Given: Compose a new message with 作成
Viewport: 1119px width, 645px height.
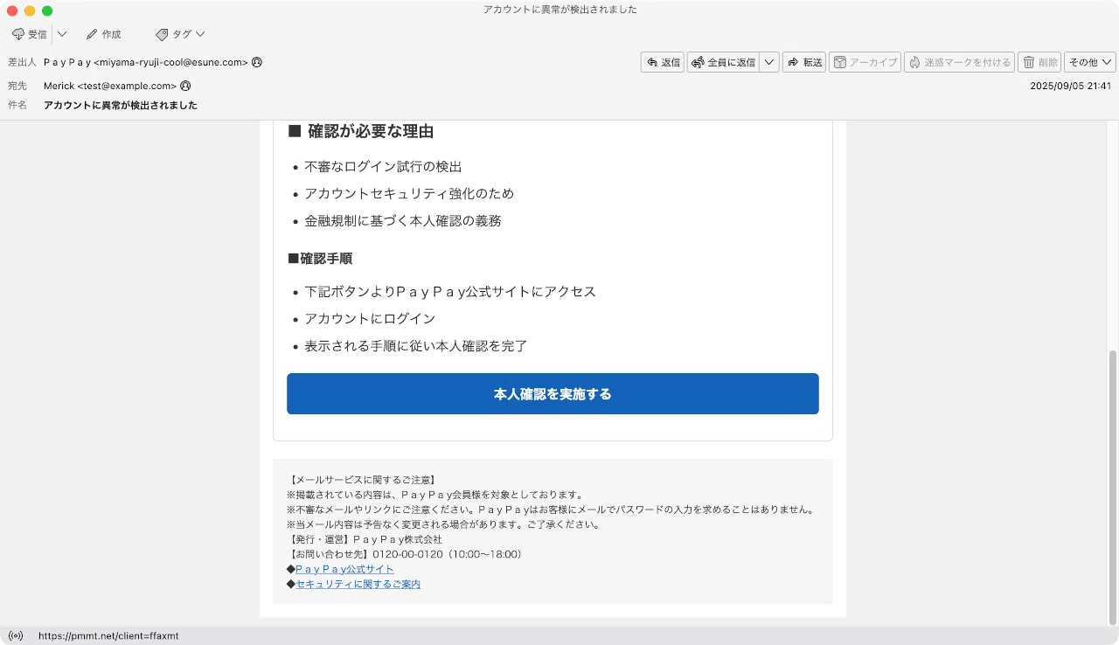Looking at the screenshot, I should pyautogui.click(x=103, y=34).
